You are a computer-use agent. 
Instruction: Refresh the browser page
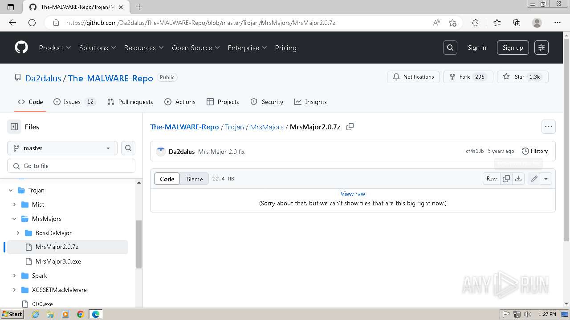click(32, 23)
